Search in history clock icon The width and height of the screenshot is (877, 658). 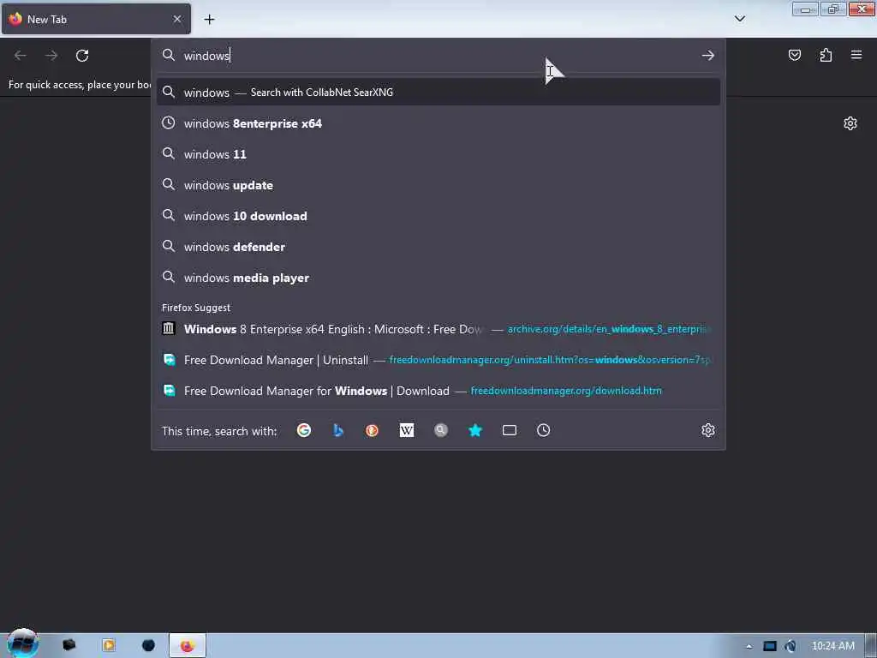pyautogui.click(x=544, y=430)
